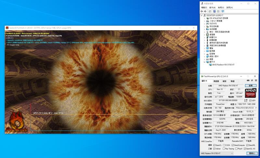Click the driver version field '27.20.1034.6'
This screenshot has width=260, height=158.
(x=235, y=126)
